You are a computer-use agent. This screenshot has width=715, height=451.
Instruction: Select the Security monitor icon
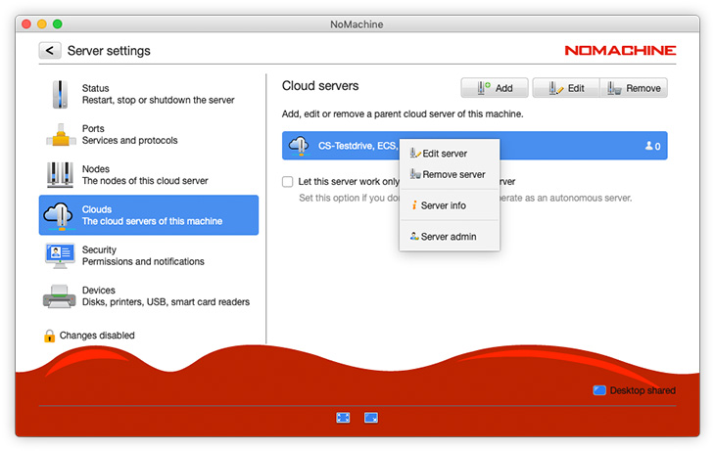tap(61, 255)
